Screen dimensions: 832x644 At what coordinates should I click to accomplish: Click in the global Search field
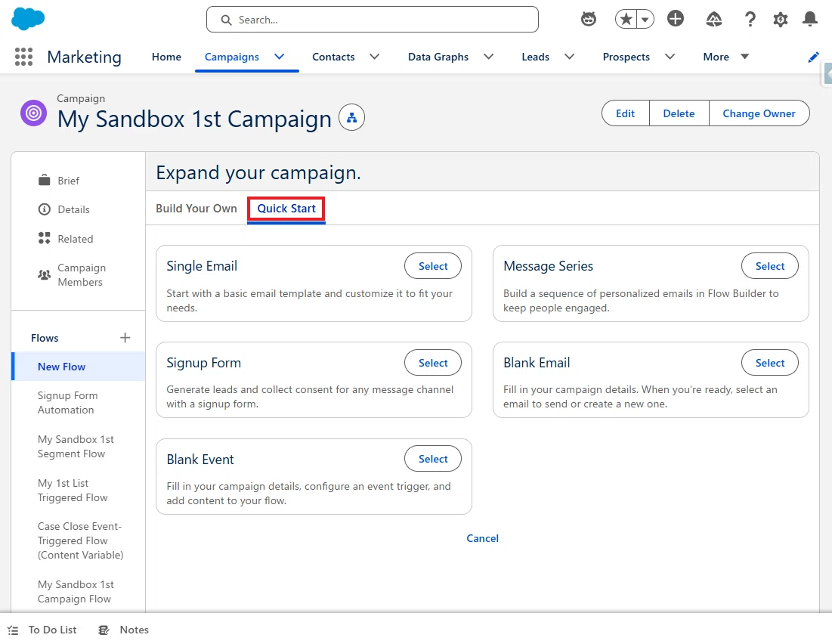coord(373,20)
